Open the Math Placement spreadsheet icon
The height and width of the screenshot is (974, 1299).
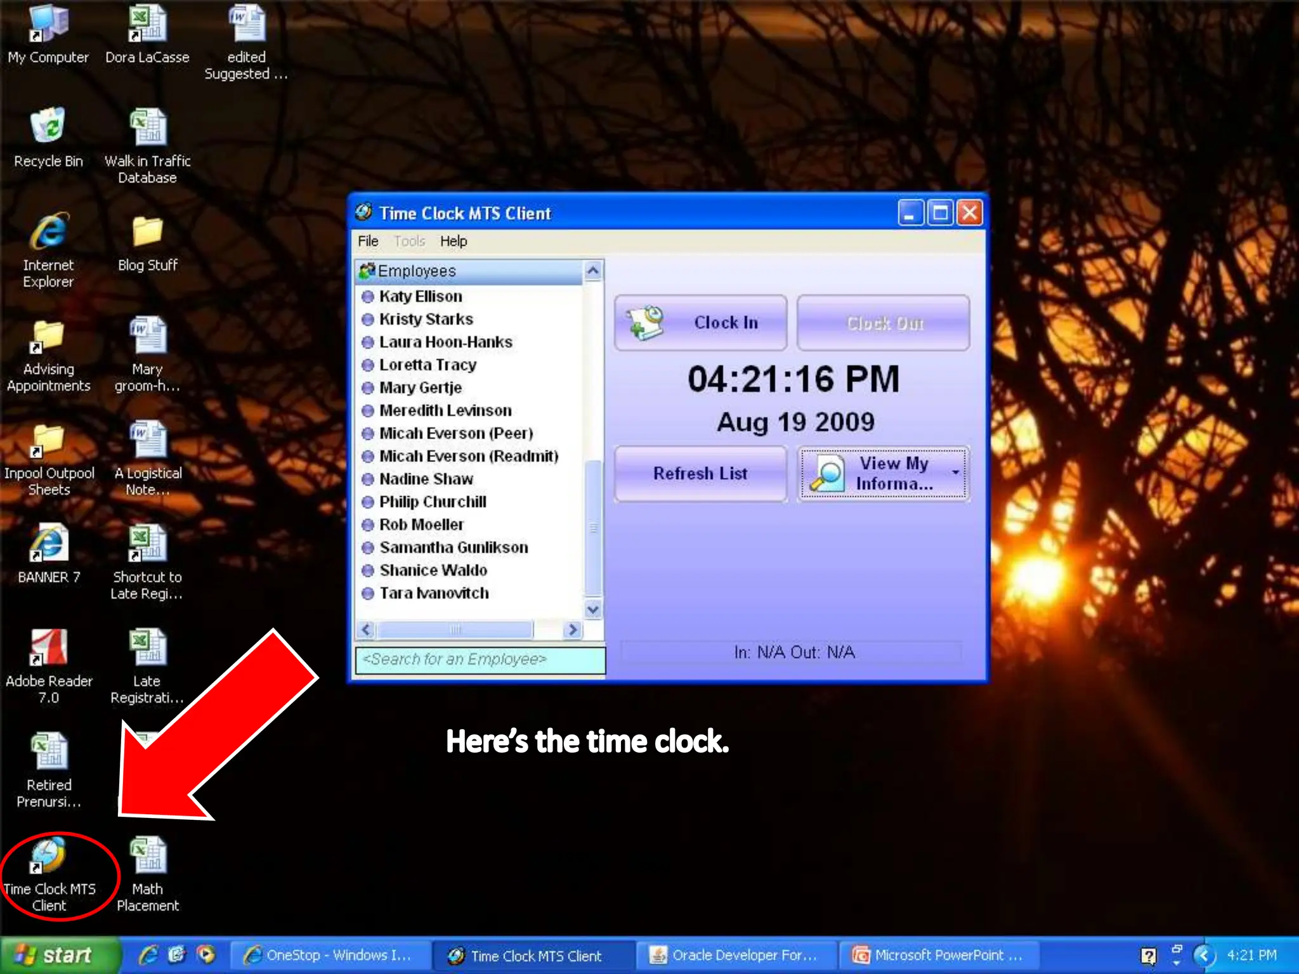[x=147, y=856]
